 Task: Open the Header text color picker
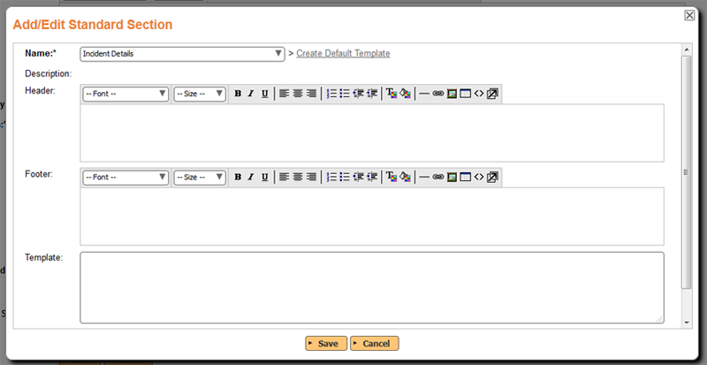[391, 94]
